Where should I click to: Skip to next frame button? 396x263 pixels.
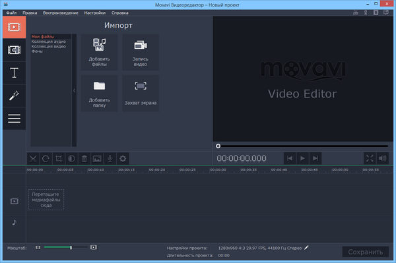[x=315, y=158]
